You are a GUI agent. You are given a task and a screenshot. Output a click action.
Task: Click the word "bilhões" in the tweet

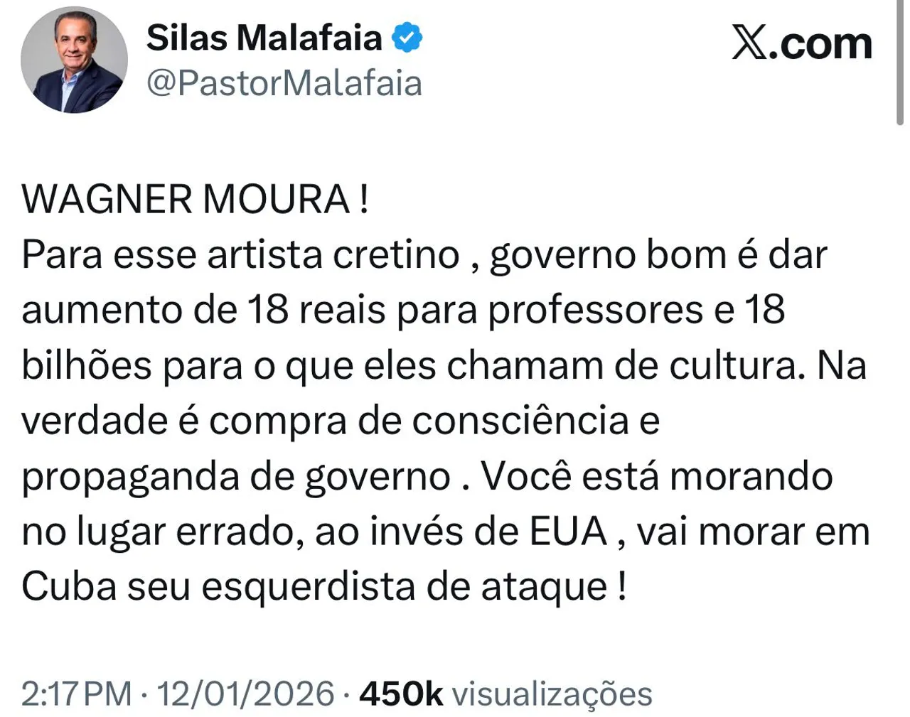pyautogui.click(x=87, y=366)
